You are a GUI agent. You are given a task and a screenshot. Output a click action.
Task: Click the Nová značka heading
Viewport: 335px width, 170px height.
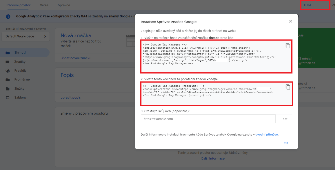click(x=76, y=35)
